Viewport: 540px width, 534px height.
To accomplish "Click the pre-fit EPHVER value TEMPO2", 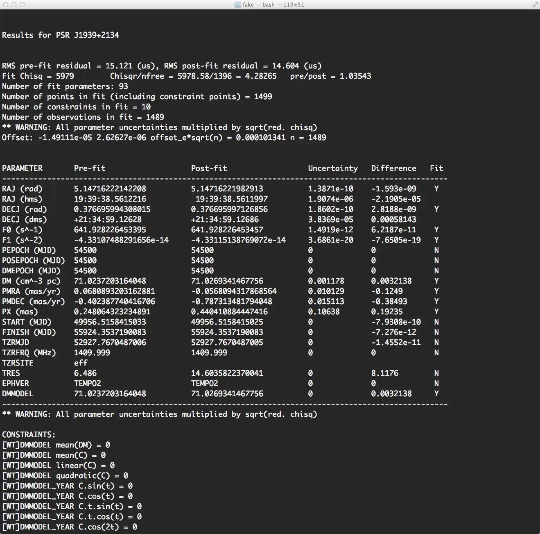I will 87,384.
